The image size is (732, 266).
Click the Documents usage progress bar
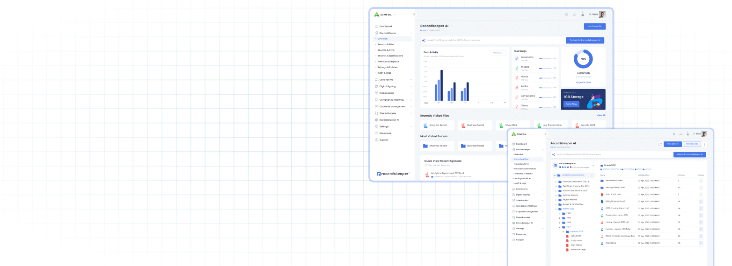545,59
